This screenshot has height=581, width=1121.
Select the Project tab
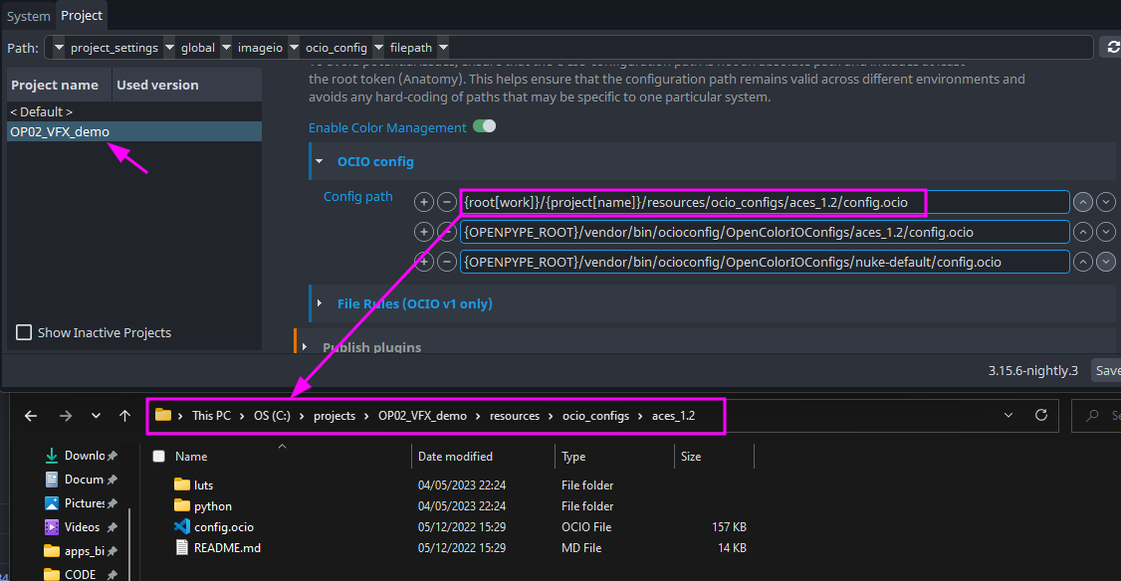tap(82, 16)
